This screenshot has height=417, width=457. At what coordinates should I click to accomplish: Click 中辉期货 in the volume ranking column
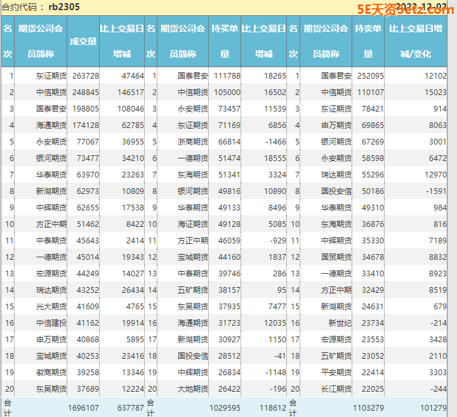[51, 208]
